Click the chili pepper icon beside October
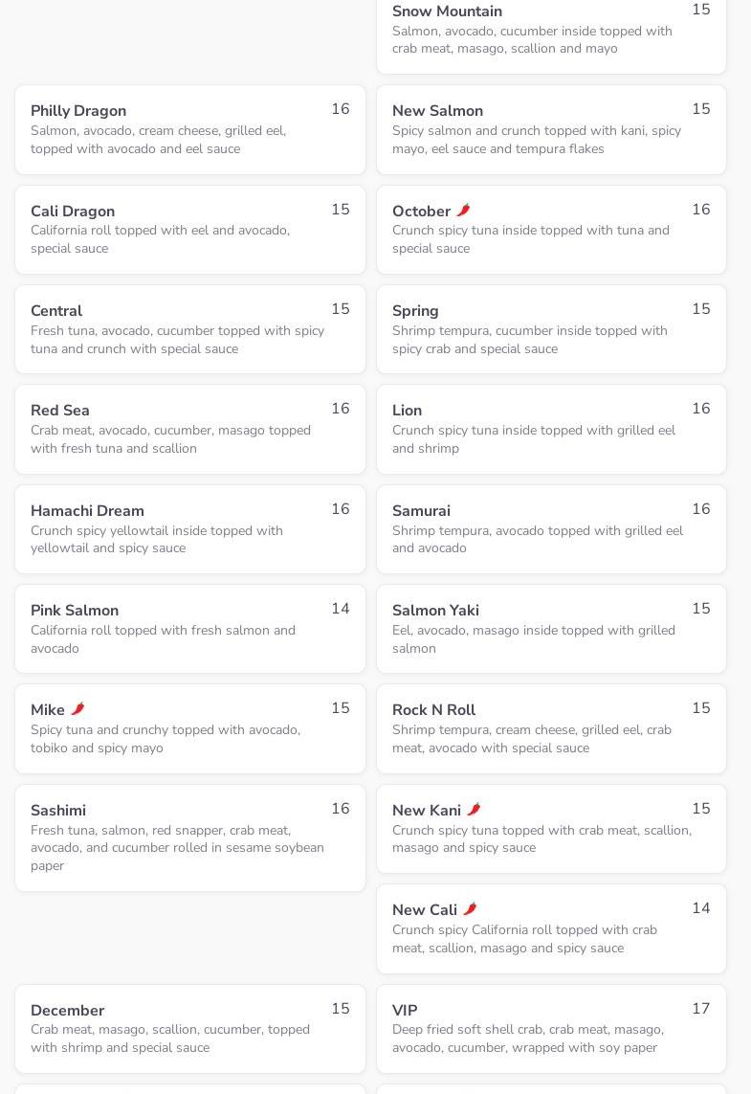This screenshot has height=1094, width=751. [463, 211]
